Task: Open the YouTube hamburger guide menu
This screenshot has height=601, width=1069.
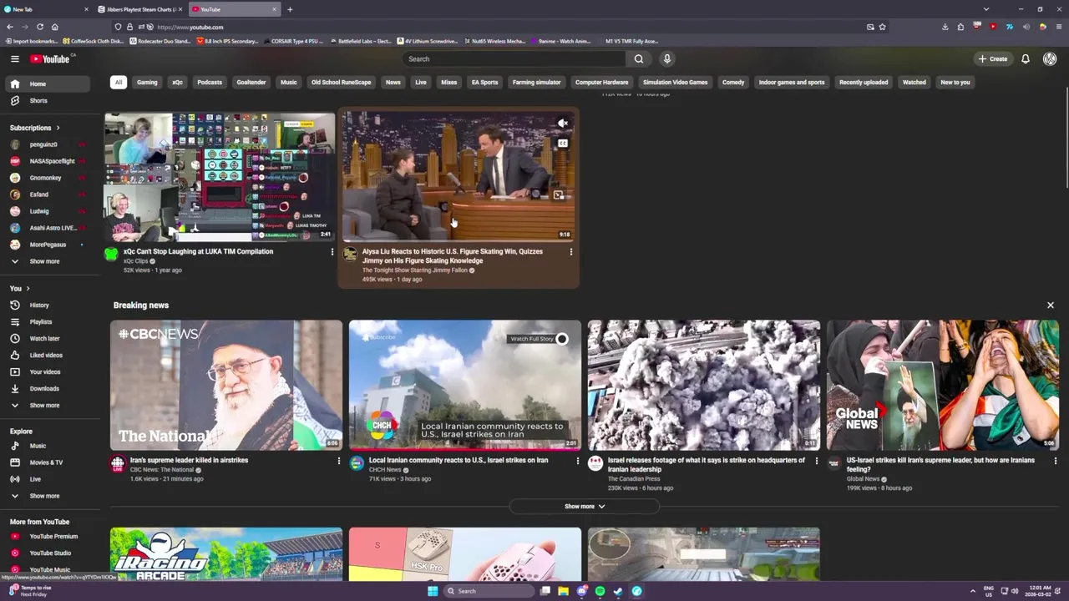Action: [14, 58]
